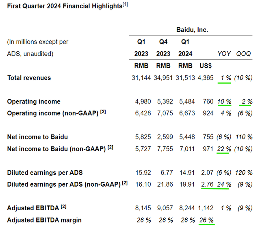Click Operating income QOQ value 2 %
260x227 pixels.
tap(247, 101)
